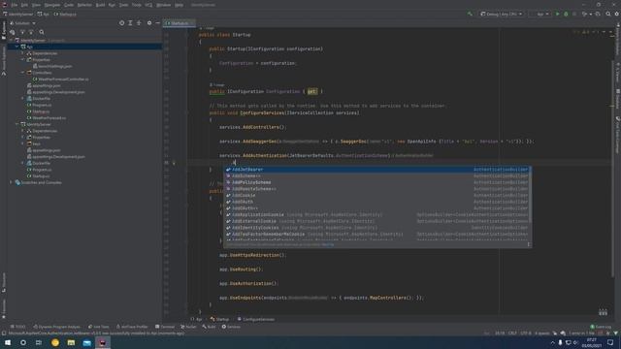Click the Startup breadcrumb below the editor
This screenshot has height=349, width=621.
point(220,319)
